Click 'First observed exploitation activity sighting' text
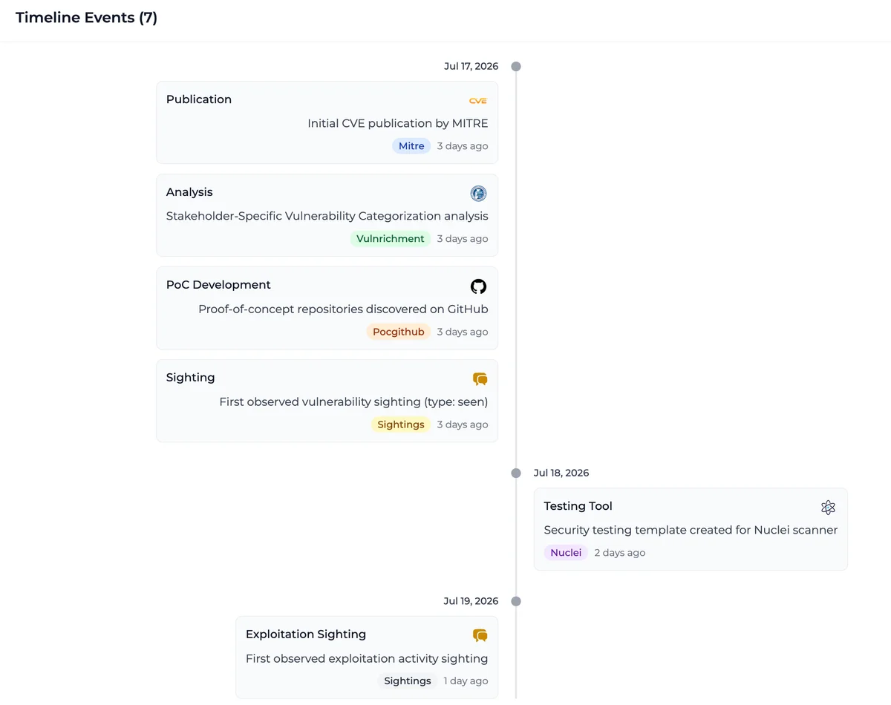Screen dimensions: 891x705 pos(367,658)
